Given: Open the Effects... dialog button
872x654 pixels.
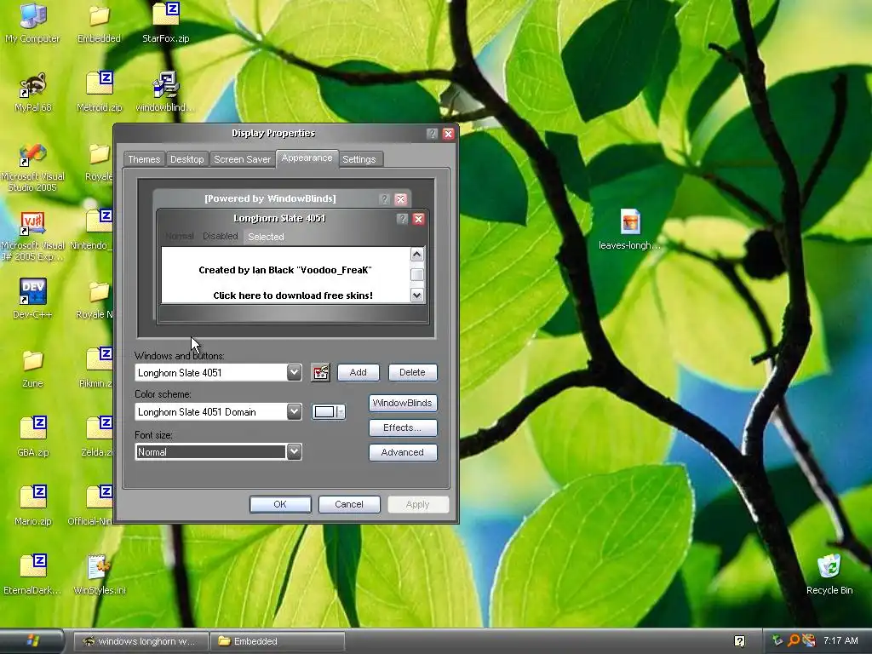Looking at the screenshot, I should [403, 427].
